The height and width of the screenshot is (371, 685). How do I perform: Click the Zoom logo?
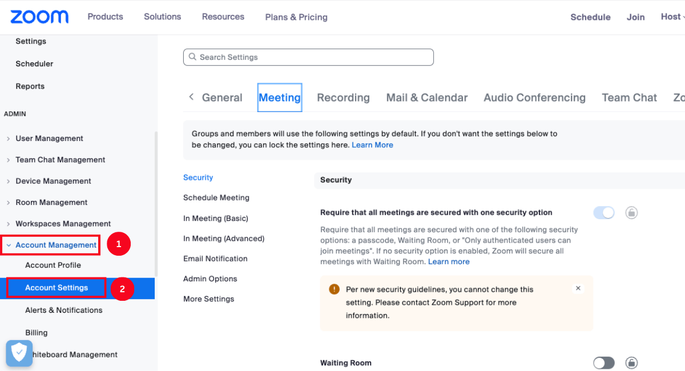coord(39,17)
